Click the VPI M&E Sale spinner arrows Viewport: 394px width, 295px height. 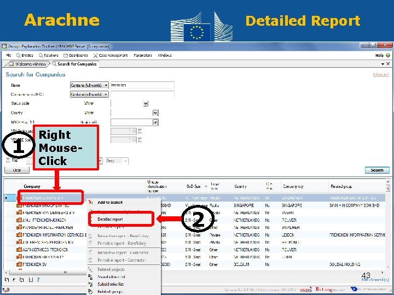(x=134, y=140)
